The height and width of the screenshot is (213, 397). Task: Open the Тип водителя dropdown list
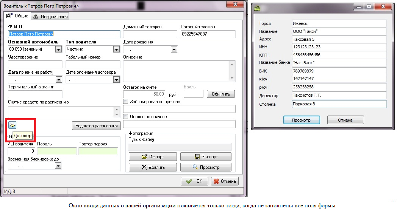116,49
